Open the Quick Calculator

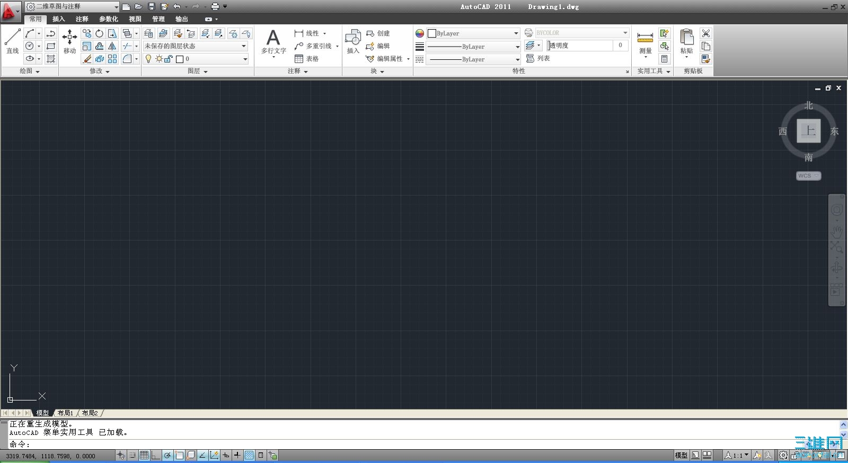coord(664,59)
